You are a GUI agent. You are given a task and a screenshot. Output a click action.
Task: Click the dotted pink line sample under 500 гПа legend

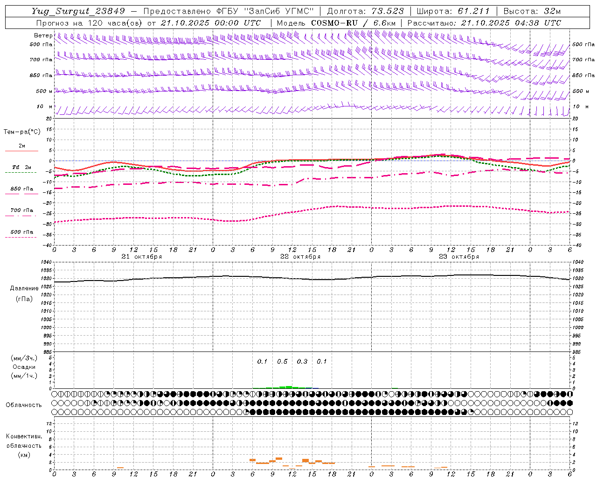tap(21, 237)
